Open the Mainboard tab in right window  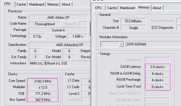point(127,8)
